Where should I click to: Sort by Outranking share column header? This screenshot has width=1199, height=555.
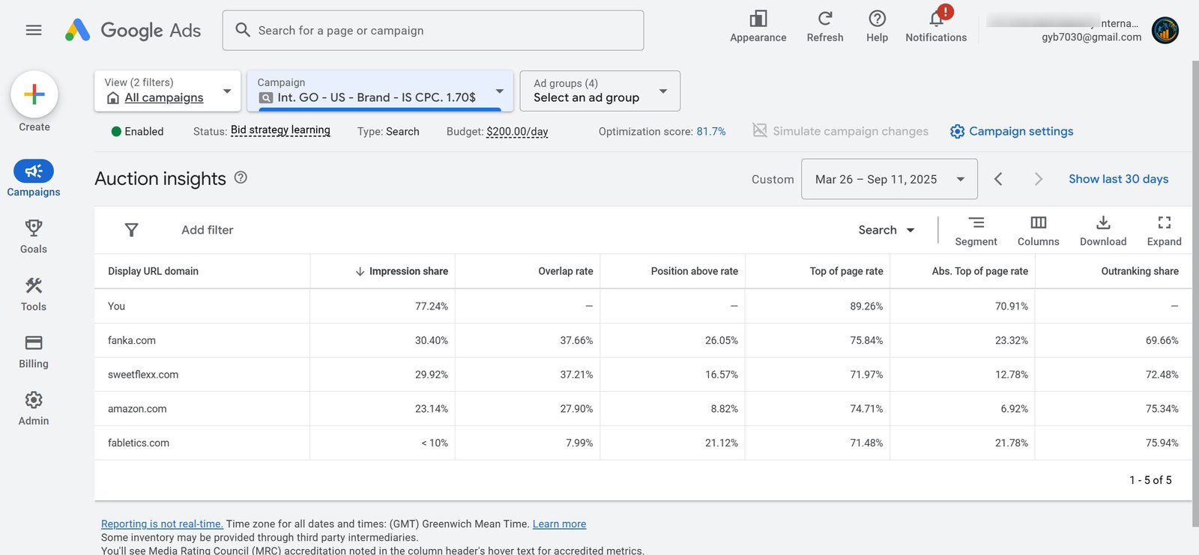pyautogui.click(x=1140, y=271)
